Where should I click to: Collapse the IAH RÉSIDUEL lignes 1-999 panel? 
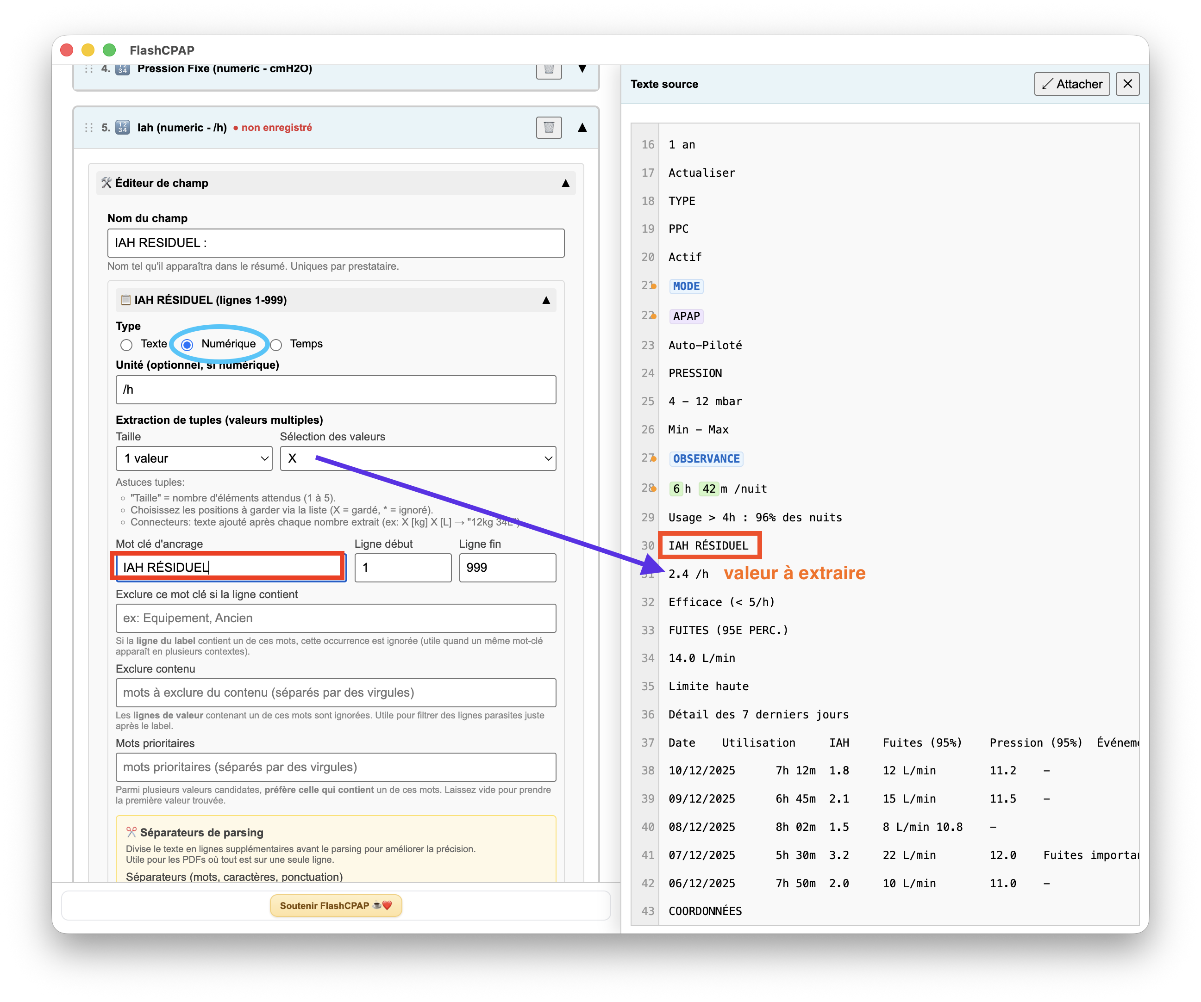(545, 300)
